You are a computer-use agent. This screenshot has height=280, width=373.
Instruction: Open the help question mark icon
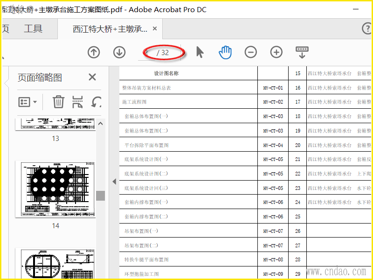[x=367, y=28]
